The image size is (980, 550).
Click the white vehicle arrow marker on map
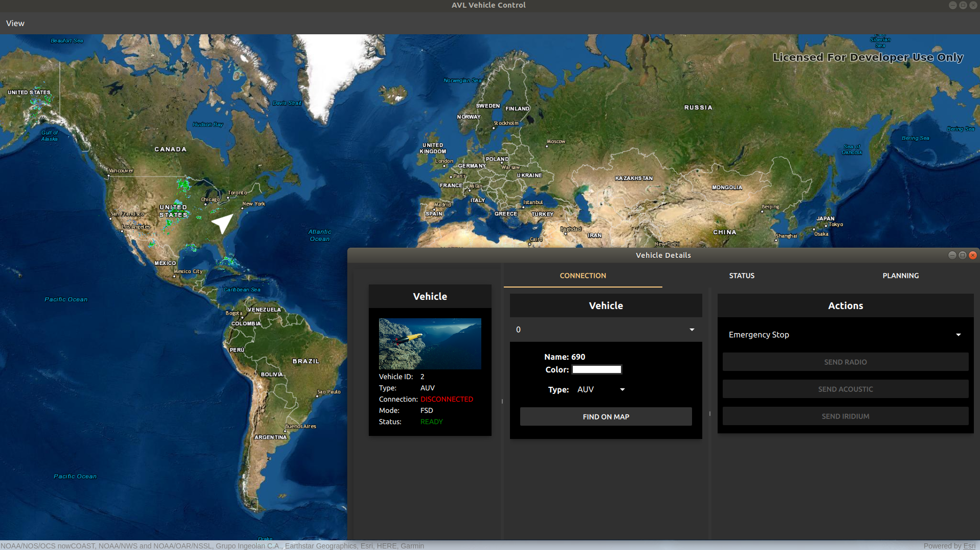[x=223, y=223]
